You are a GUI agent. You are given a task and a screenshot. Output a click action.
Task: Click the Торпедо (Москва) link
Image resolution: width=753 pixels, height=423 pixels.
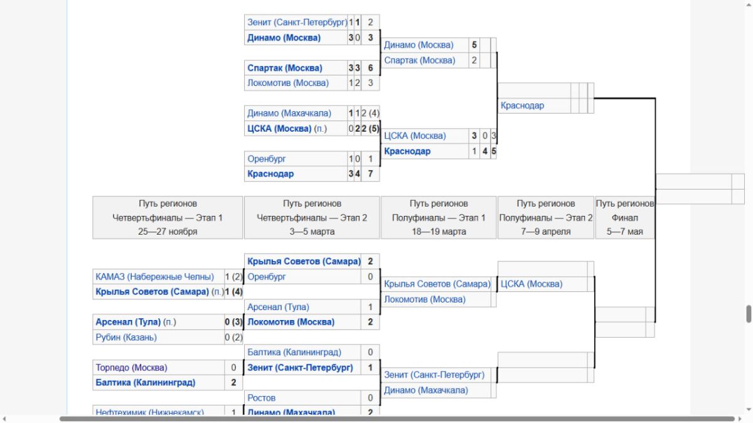131,367
